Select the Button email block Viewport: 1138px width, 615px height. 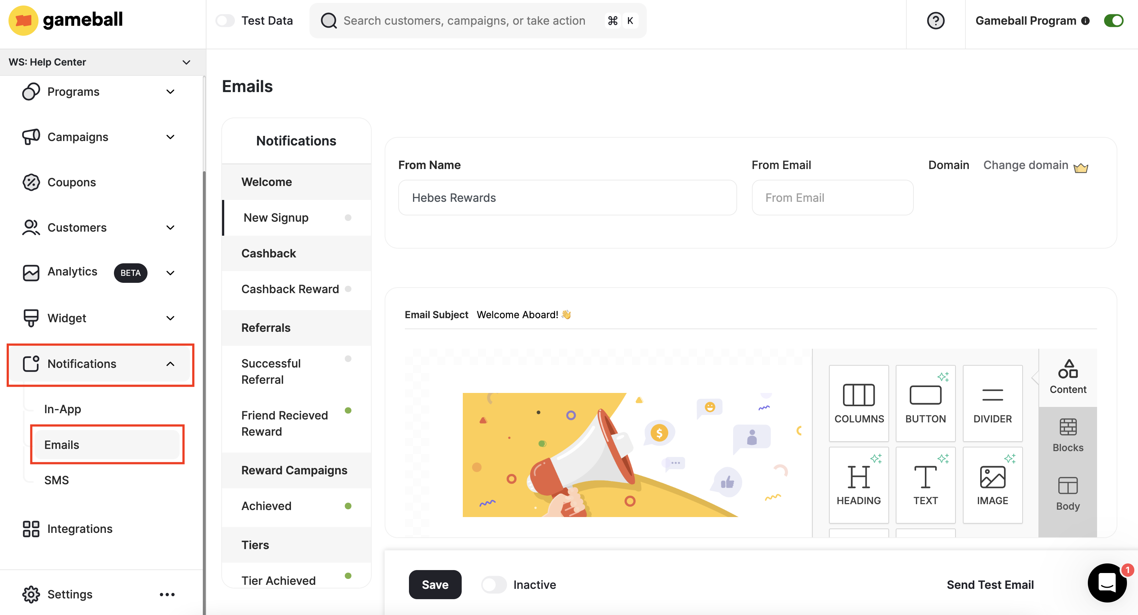(x=925, y=403)
